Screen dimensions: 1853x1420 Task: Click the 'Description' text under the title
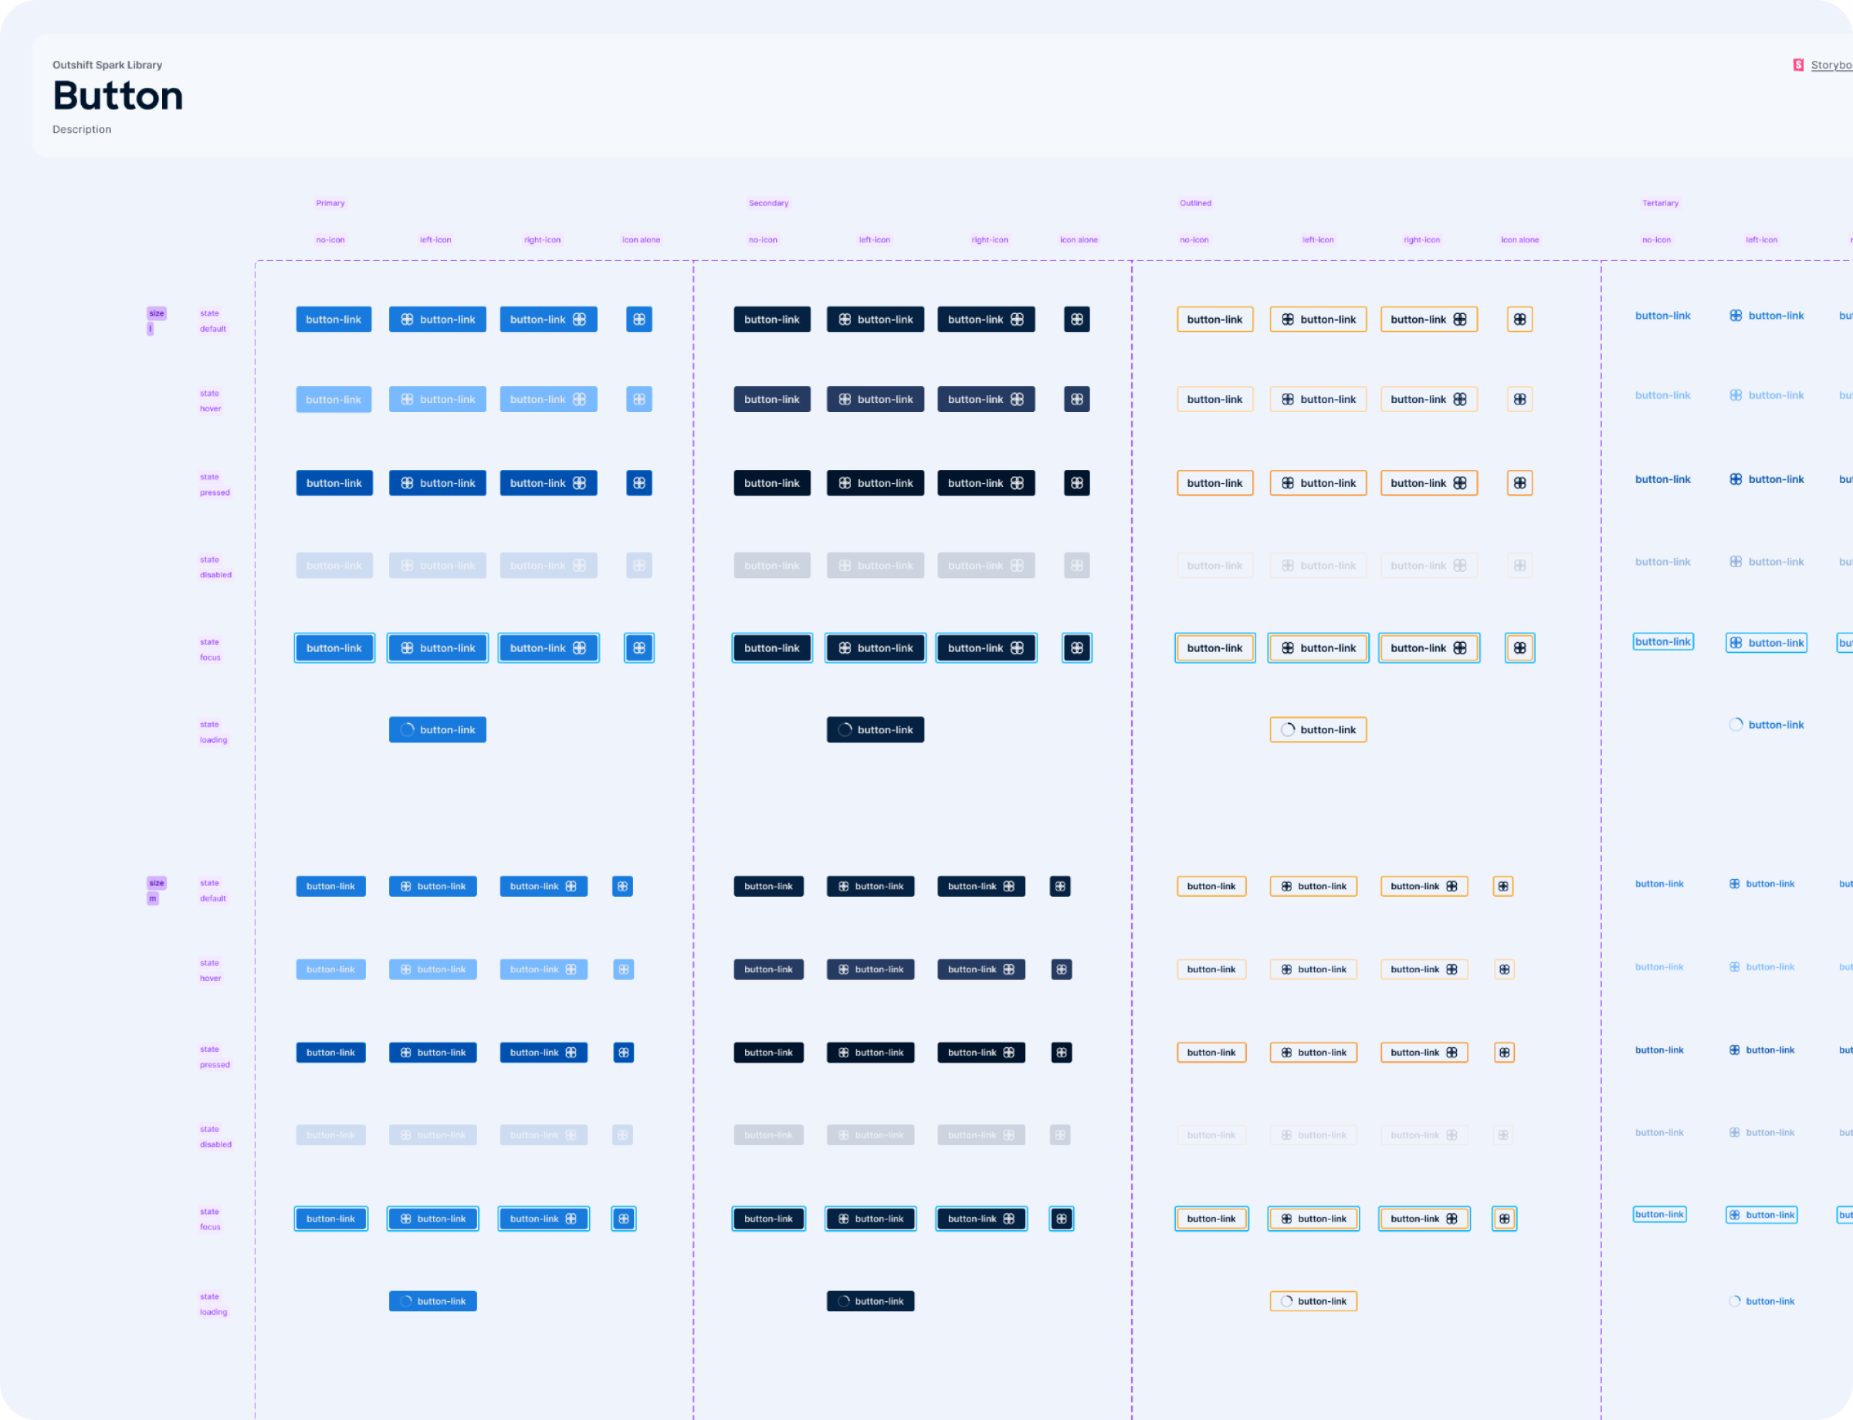82,130
